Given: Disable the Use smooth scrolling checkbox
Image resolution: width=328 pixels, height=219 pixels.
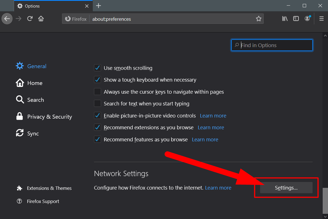Looking at the screenshot, I should tap(97, 68).
